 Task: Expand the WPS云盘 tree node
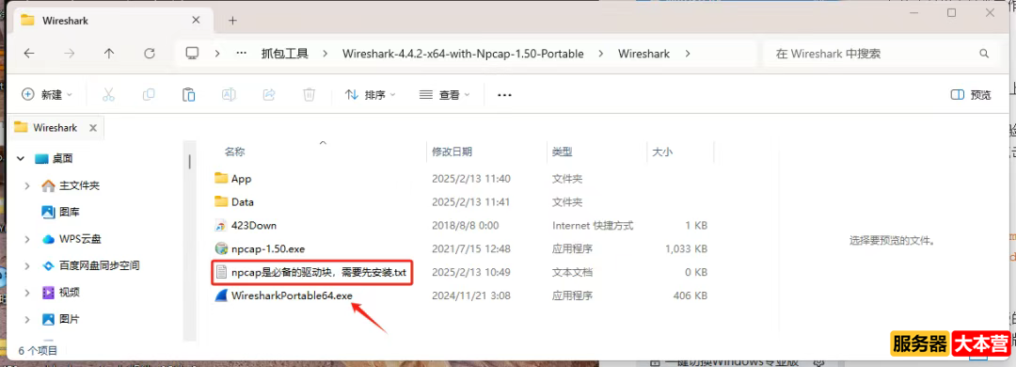point(27,239)
